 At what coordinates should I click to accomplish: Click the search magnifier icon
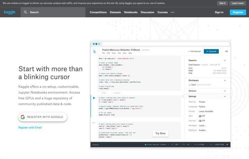coord(25,12)
